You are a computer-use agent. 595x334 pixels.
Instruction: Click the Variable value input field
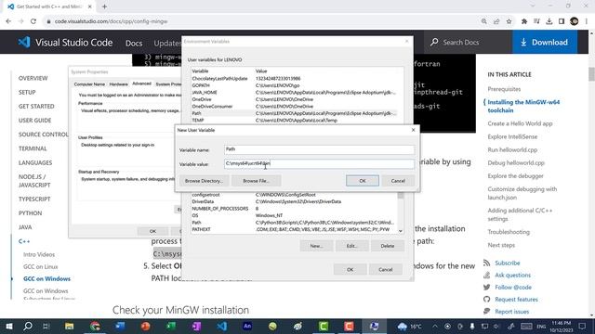tap(319, 163)
